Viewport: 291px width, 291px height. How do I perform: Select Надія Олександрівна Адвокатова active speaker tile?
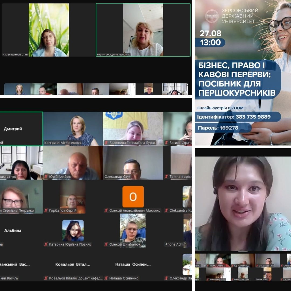143,30
